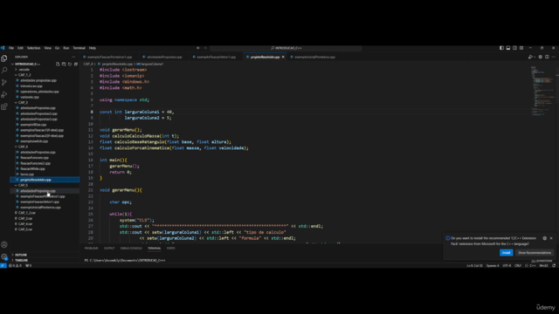
Task: Open Customize Layout icon
Action: click(521, 48)
